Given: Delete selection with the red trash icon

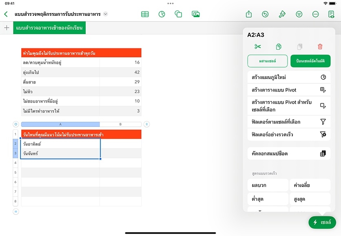Looking at the screenshot, I should [320, 46].
